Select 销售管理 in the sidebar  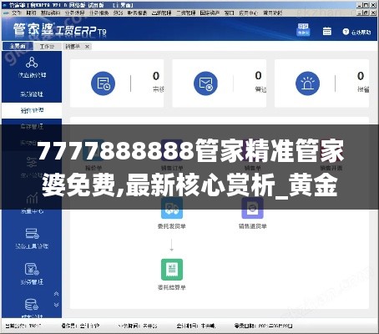pyautogui.click(x=32, y=110)
